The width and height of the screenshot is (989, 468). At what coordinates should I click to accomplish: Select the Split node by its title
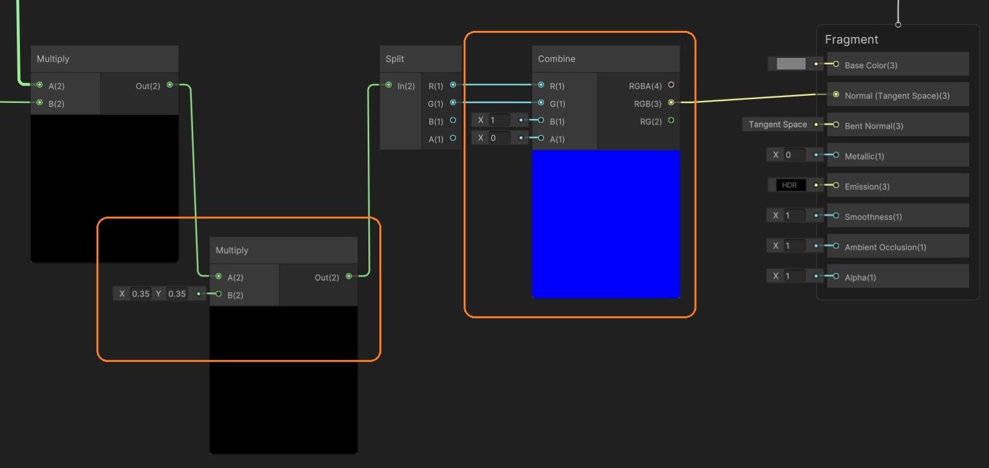395,59
